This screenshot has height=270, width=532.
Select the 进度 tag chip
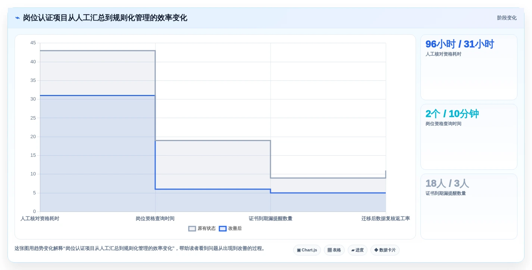[357, 250]
